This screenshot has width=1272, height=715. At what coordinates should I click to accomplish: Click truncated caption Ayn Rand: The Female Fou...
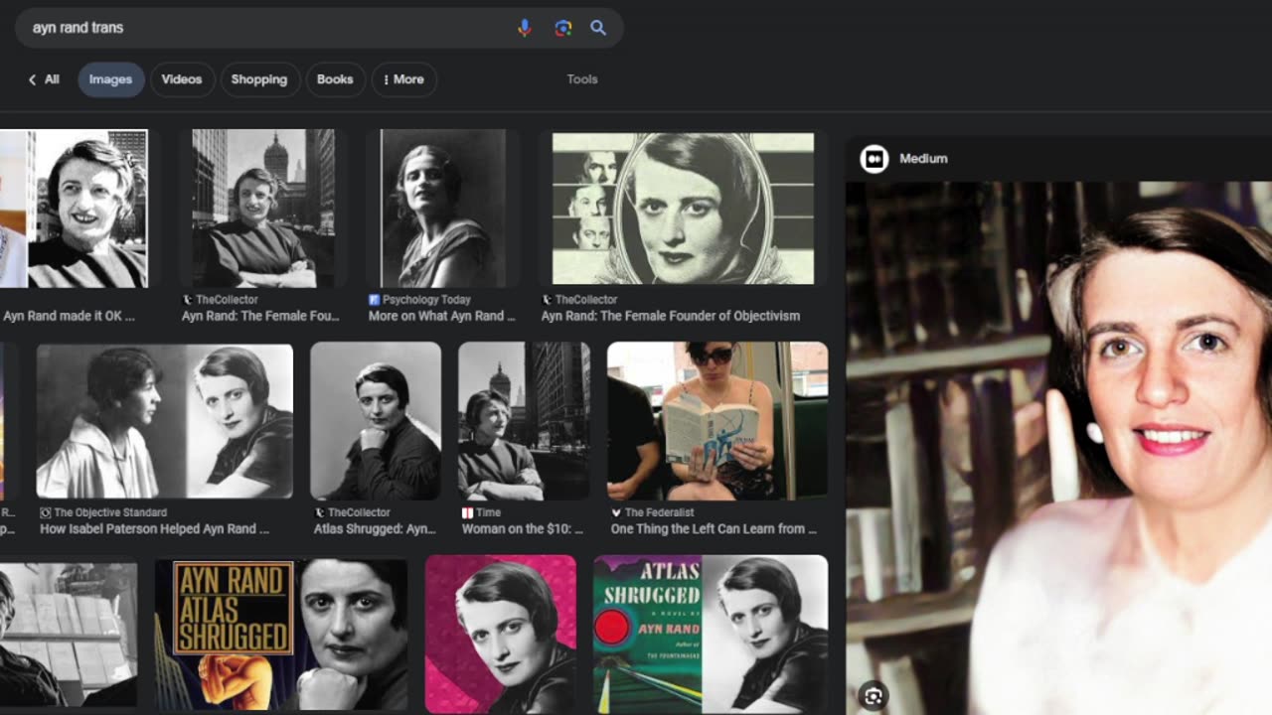[x=260, y=316]
